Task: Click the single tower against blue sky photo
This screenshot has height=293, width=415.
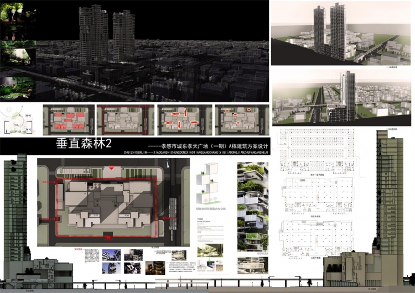Action: click(x=112, y=268)
